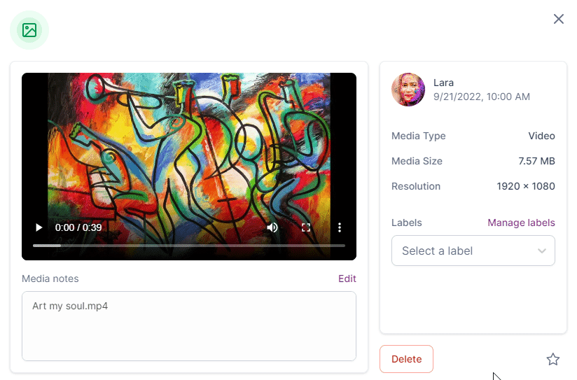Close the media details dialog
Image resolution: width=577 pixels, height=380 pixels.
point(559,19)
